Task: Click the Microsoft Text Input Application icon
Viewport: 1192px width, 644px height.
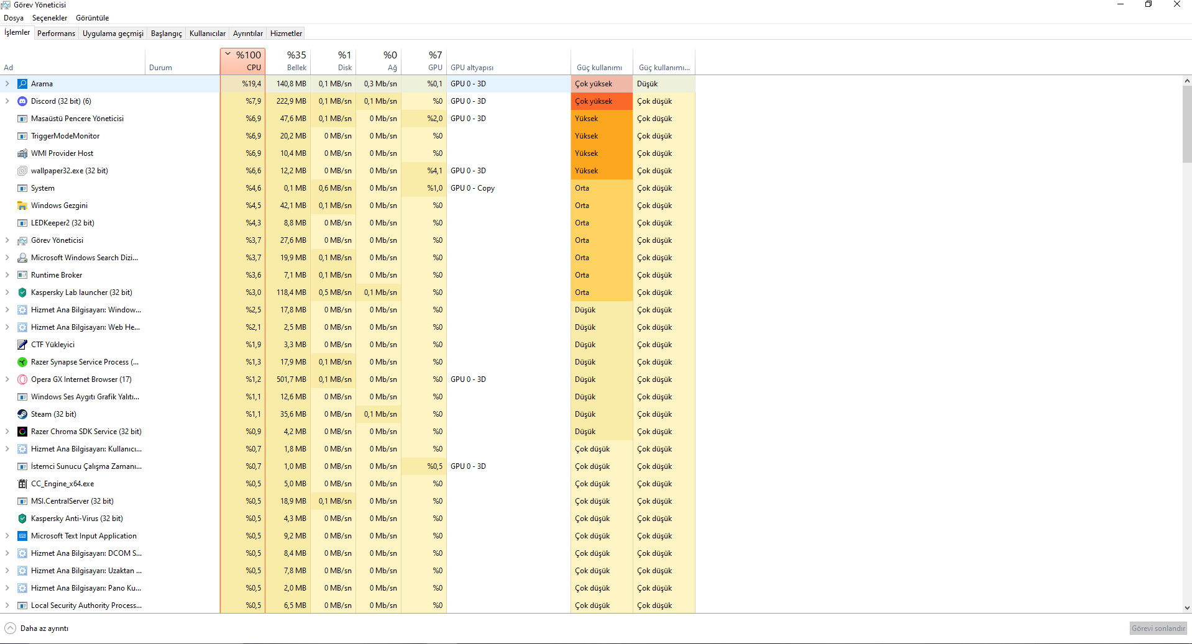Action: pyautogui.click(x=22, y=535)
